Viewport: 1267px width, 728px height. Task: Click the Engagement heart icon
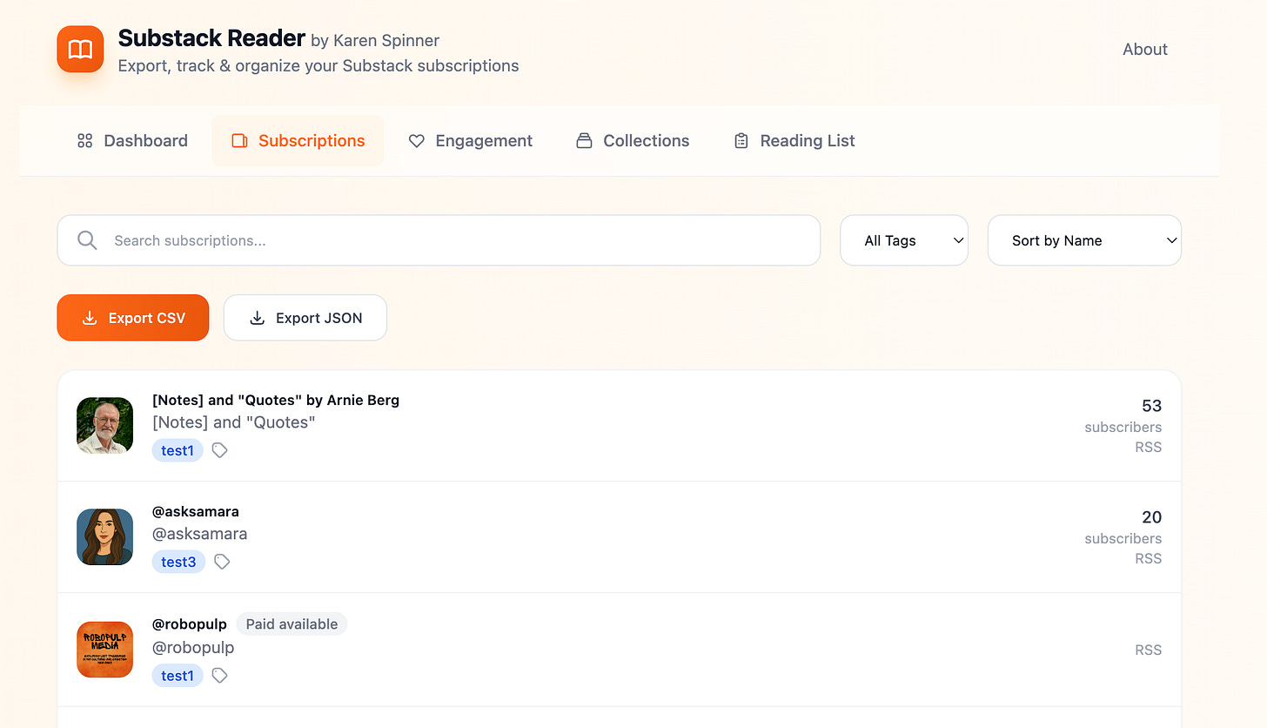(417, 141)
